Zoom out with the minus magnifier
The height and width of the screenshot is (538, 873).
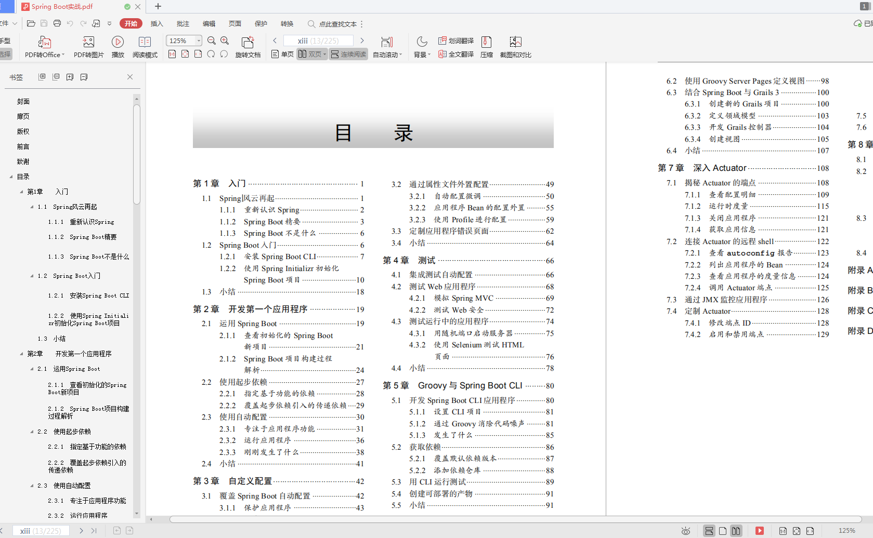212,41
